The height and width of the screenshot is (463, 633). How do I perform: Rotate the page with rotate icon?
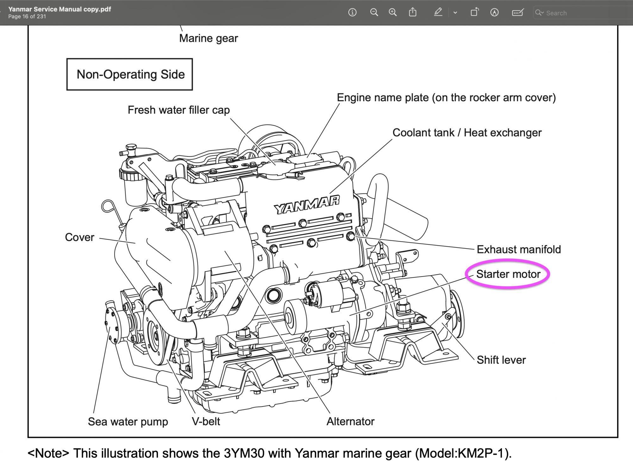(x=474, y=13)
